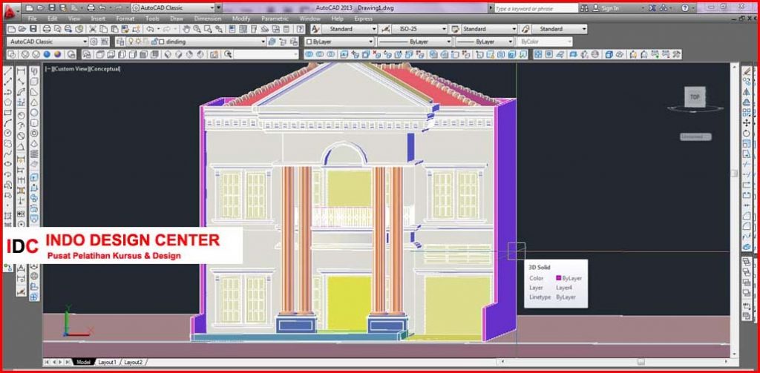Select the Polyline draw tool
This screenshot has width=760, height=373.
pos(8,92)
